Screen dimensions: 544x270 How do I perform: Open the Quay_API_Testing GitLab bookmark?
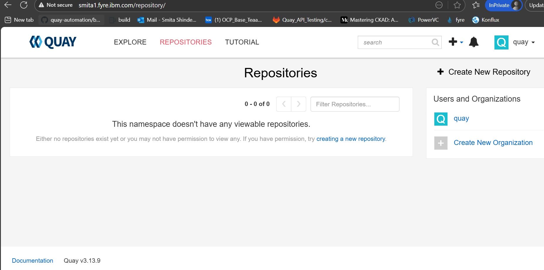coord(302,20)
